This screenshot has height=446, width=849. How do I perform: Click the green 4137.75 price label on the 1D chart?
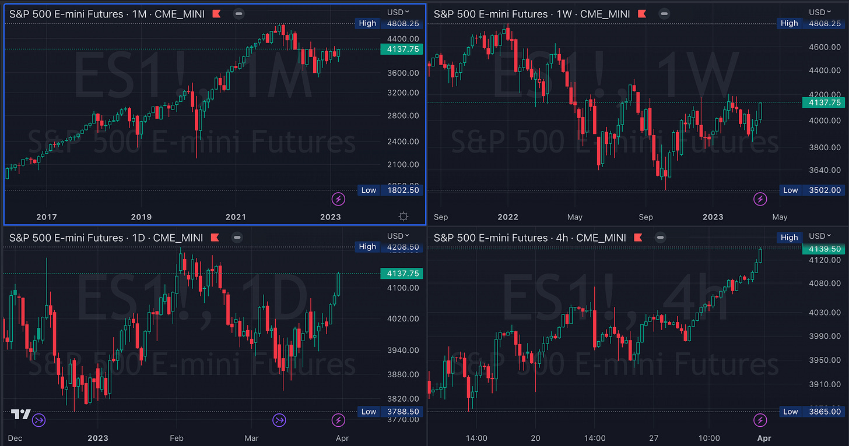click(401, 273)
